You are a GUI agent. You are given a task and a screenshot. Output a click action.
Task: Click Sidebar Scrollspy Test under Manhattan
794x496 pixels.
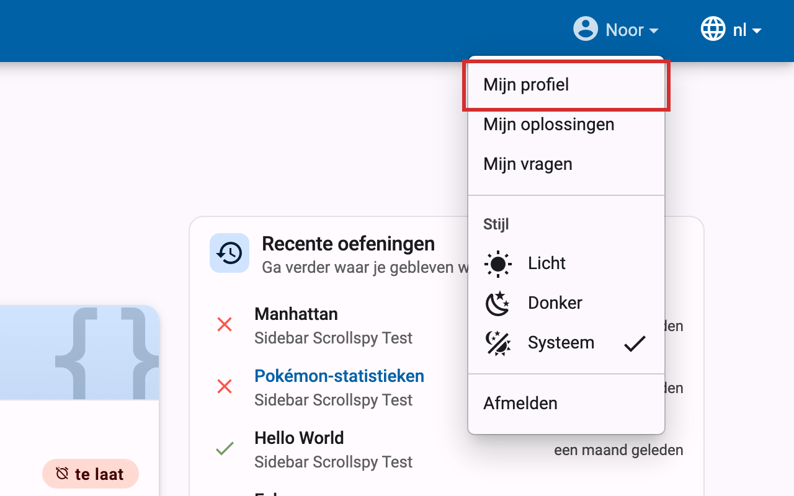[333, 338]
